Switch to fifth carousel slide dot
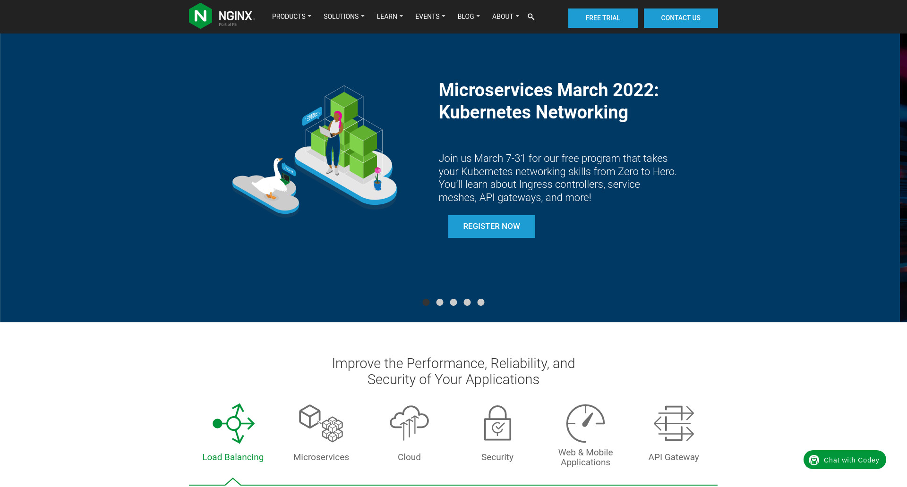The image size is (907, 487). coord(481,302)
